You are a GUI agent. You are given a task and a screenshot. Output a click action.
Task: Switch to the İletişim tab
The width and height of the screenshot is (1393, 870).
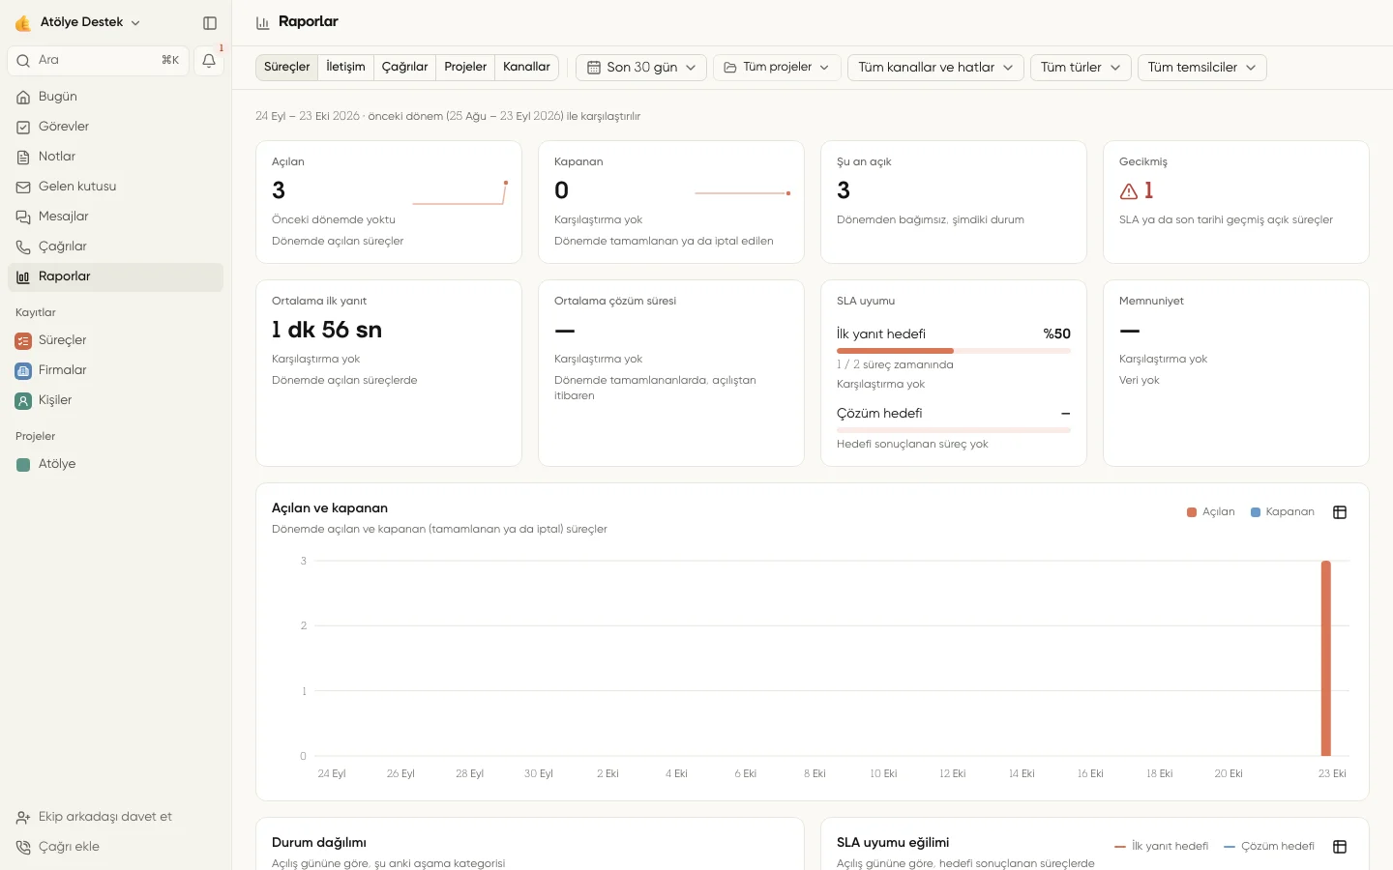pyautogui.click(x=345, y=68)
